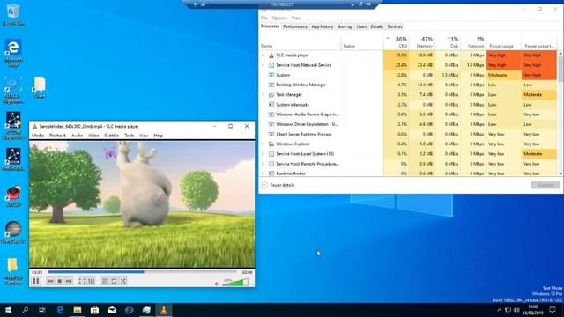Viewport: 564px width, 317px height.
Task: Select Client Server Runtime Process row
Action: pyautogui.click(x=408, y=134)
